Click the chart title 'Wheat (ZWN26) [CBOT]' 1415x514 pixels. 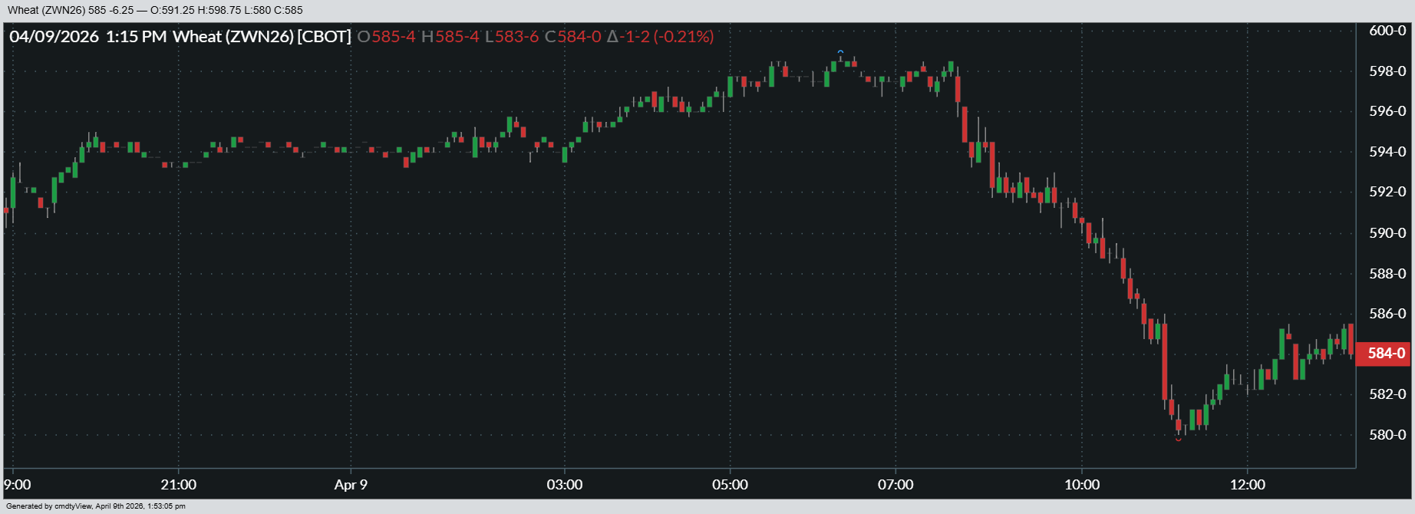pos(262,36)
